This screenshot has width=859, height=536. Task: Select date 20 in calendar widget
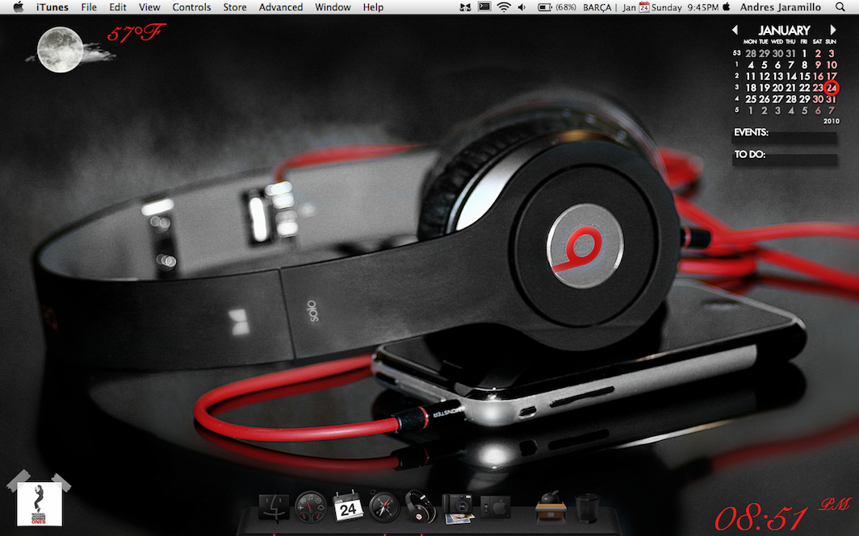click(777, 88)
